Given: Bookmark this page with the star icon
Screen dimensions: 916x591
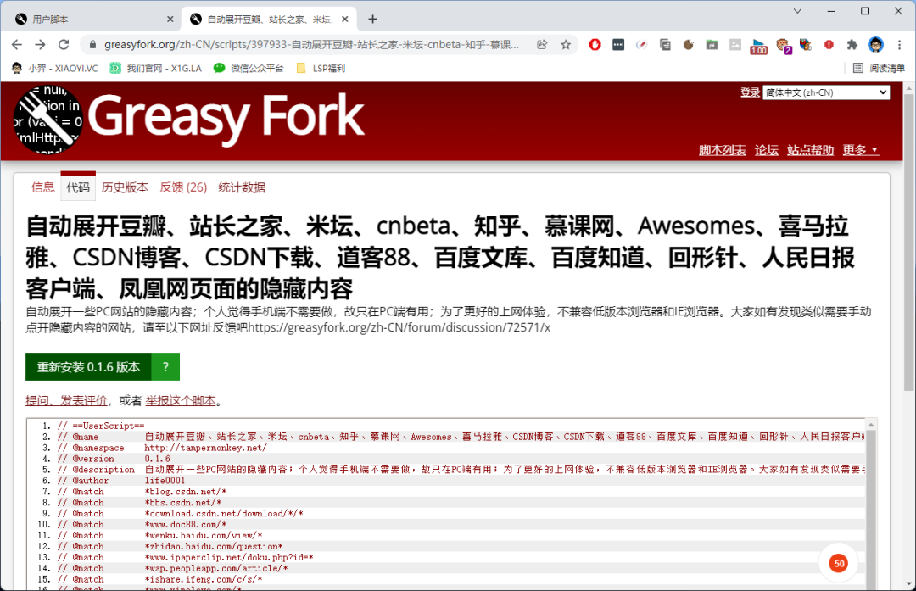Looking at the screenshot, I should click(566, 44).
